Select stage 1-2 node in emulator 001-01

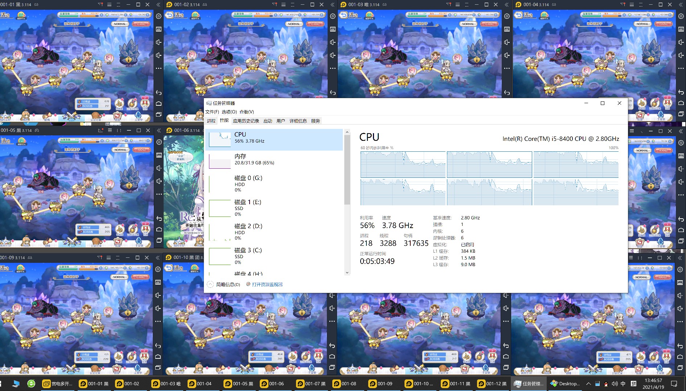tap(26, 89)
